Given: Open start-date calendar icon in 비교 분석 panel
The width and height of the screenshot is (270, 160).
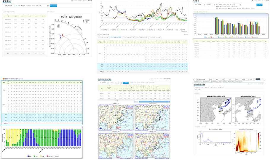Looking at the screenshot, I should [x=205, y=5].
